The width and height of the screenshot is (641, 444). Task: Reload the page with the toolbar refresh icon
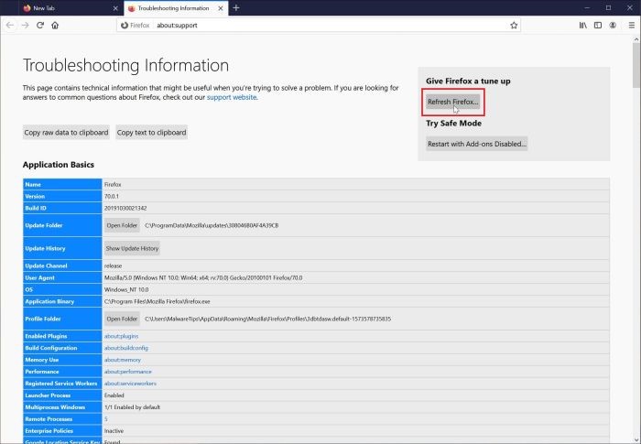click(40, 26)
